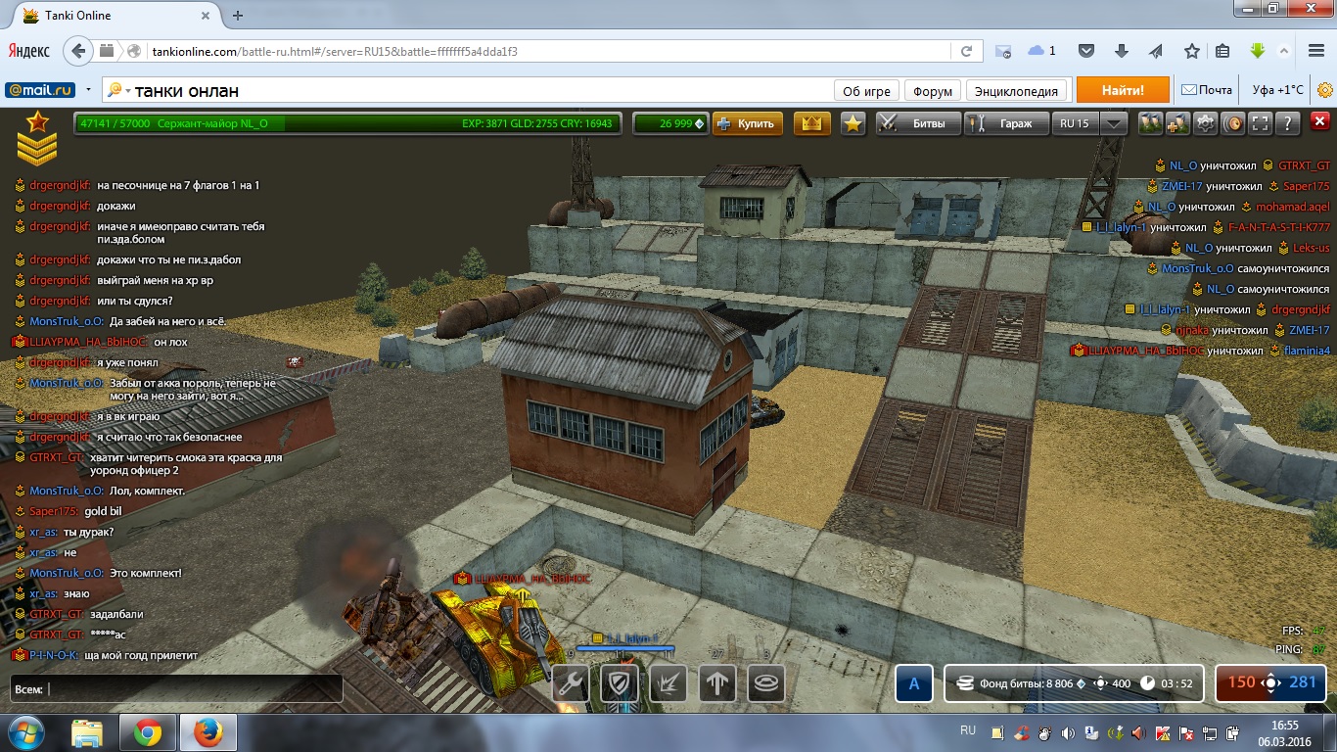Switch to Chrome in the taskbar

click(148, 732)
